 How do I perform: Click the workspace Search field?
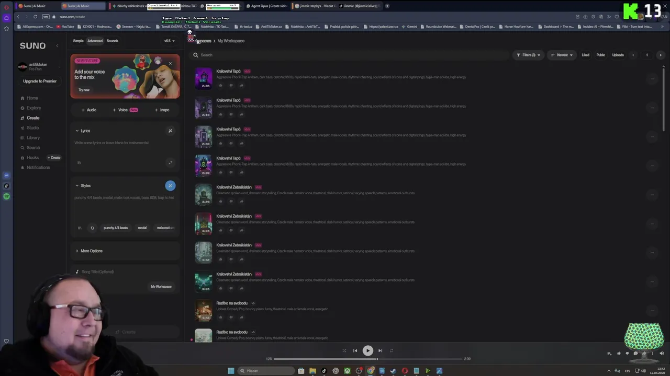tap(351, 55)
